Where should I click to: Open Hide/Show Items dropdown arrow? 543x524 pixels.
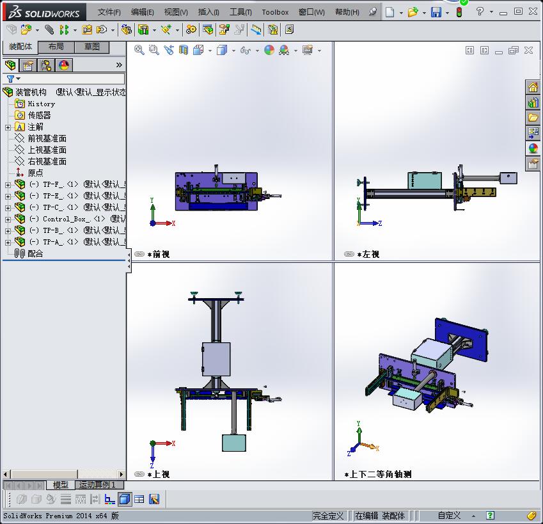pyautogui.click(x=257, y=51)
